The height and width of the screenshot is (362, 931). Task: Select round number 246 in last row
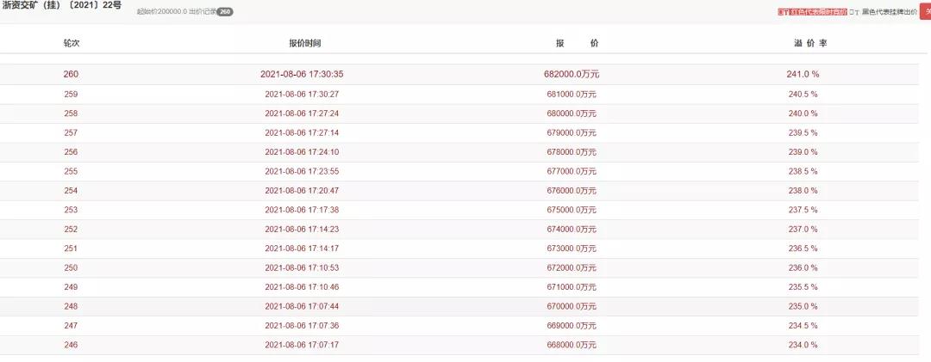[71, 345]
